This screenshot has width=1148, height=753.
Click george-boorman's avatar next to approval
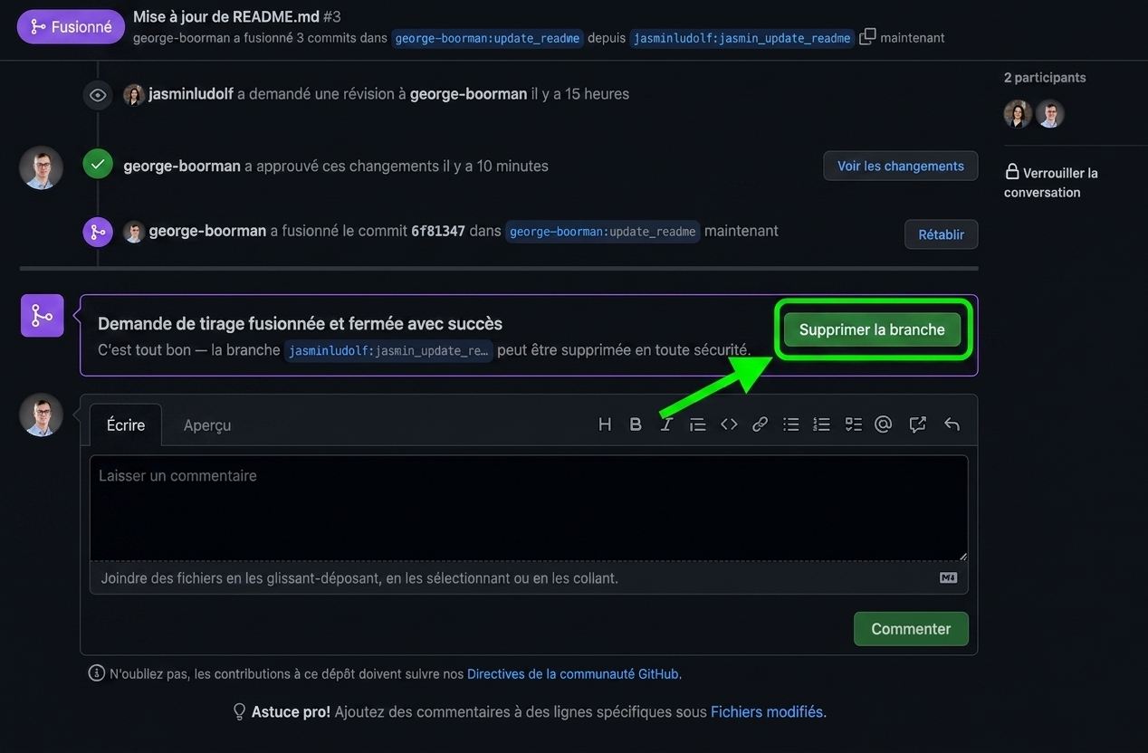click(41, 167)
